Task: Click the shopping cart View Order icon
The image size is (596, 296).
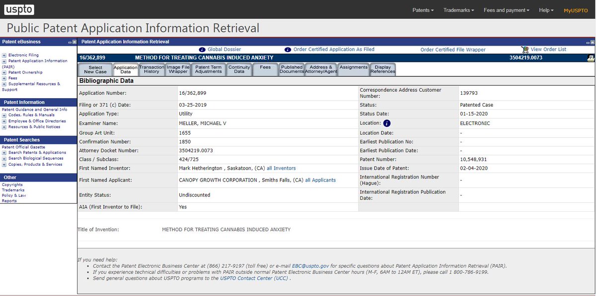Action: (x=525, y=50)
